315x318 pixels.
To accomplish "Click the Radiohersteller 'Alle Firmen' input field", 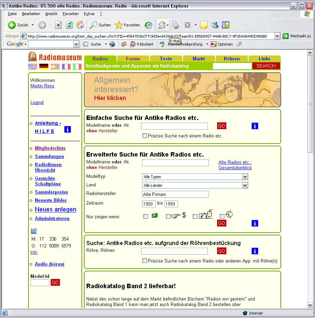I will pyautogui.click(x=175, y=194).
